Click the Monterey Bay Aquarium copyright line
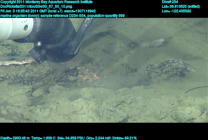The width and height of the screenshot is (208, 140). pos(47,2)
